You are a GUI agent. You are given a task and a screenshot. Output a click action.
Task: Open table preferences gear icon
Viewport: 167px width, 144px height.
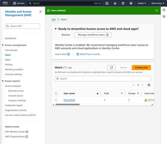149,85
